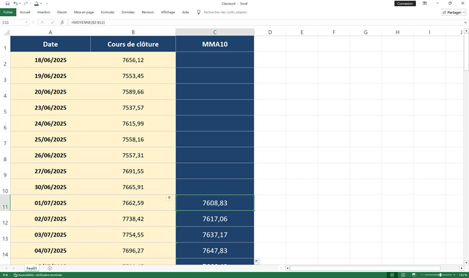
Task: Click the Save icon in quick access toolbar
Action: point(6,3)
